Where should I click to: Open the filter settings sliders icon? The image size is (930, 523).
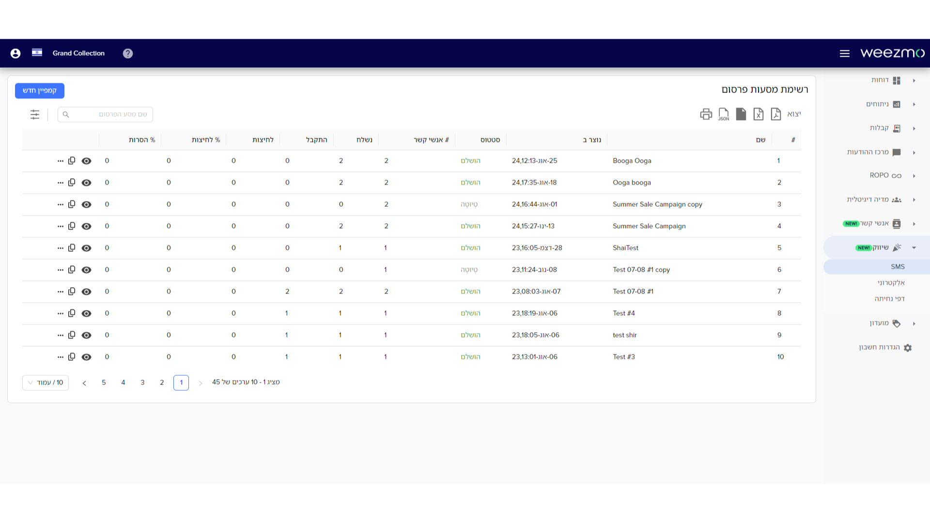tap(35, 114)
